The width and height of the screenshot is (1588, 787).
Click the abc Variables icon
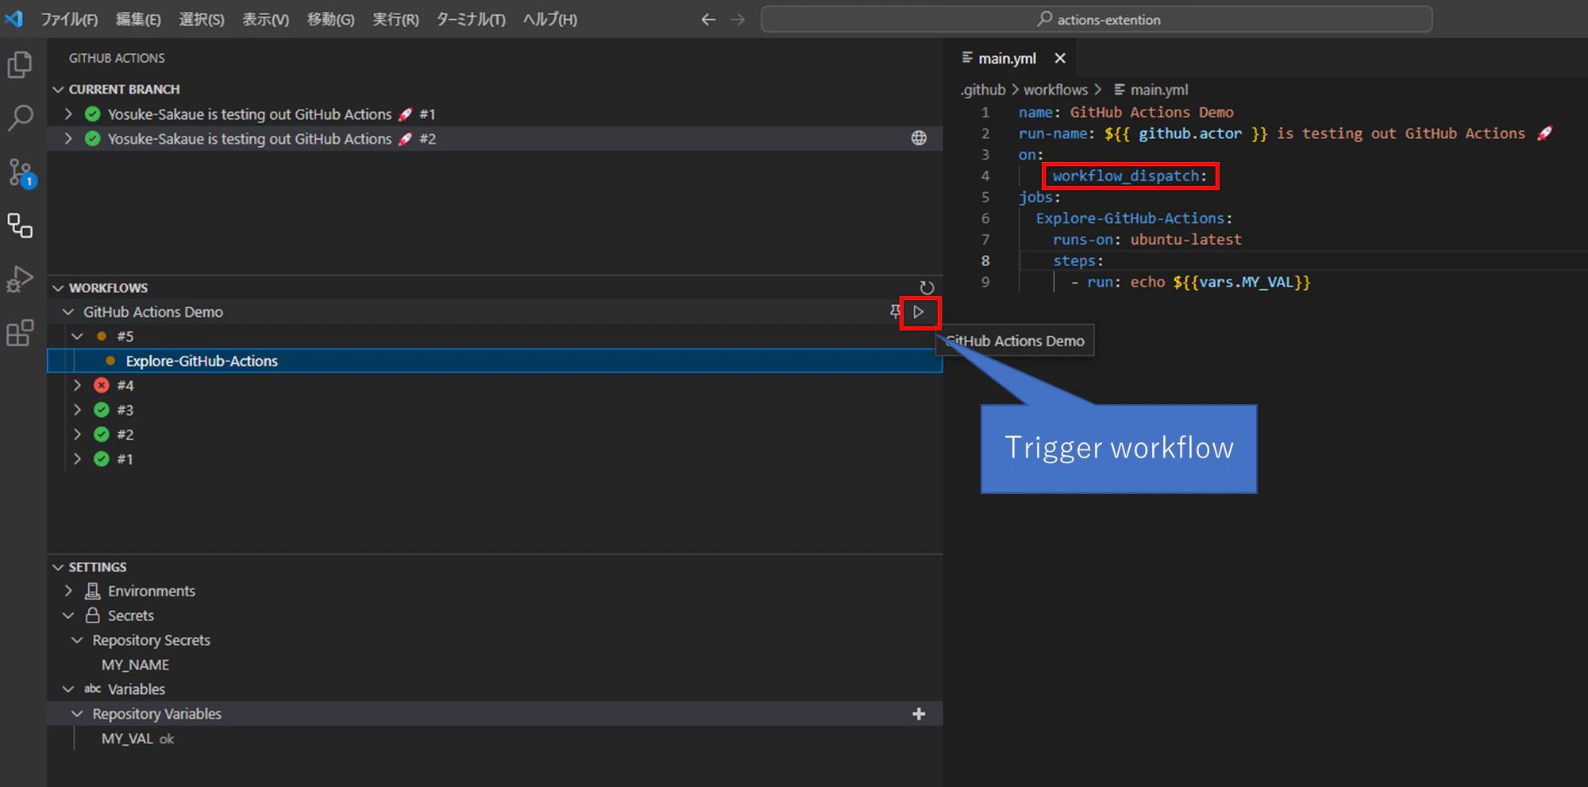[93, 689]
